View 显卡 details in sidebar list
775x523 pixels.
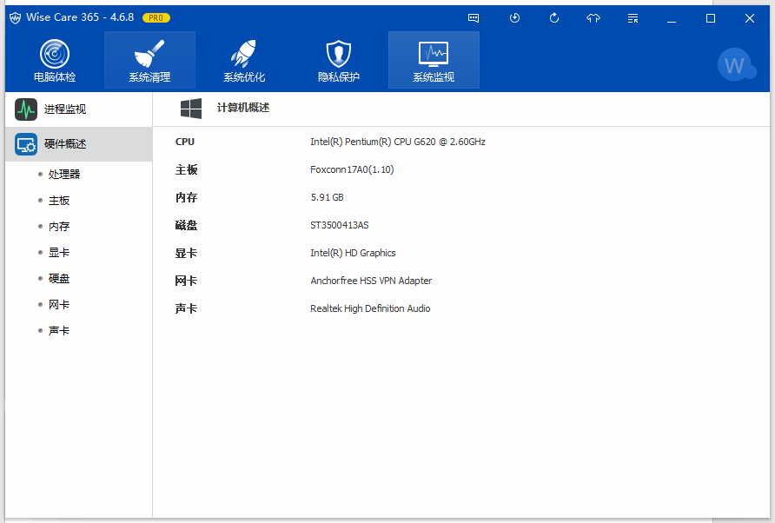pos(59,253)
